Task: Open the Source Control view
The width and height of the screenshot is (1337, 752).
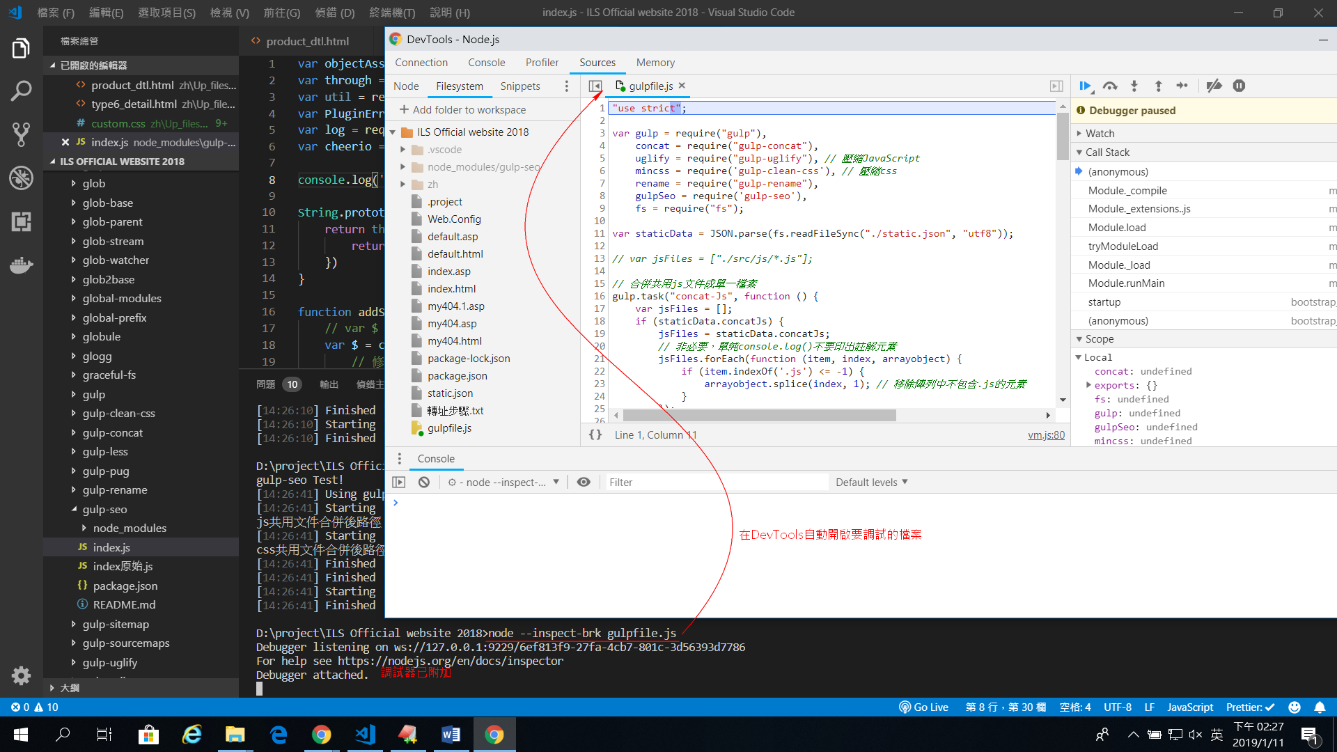Action: click(x=21, y=134)
